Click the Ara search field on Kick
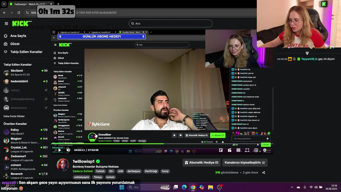Image resolution: width=341 pixels, height=192 pixels. [x=170, y=23]
